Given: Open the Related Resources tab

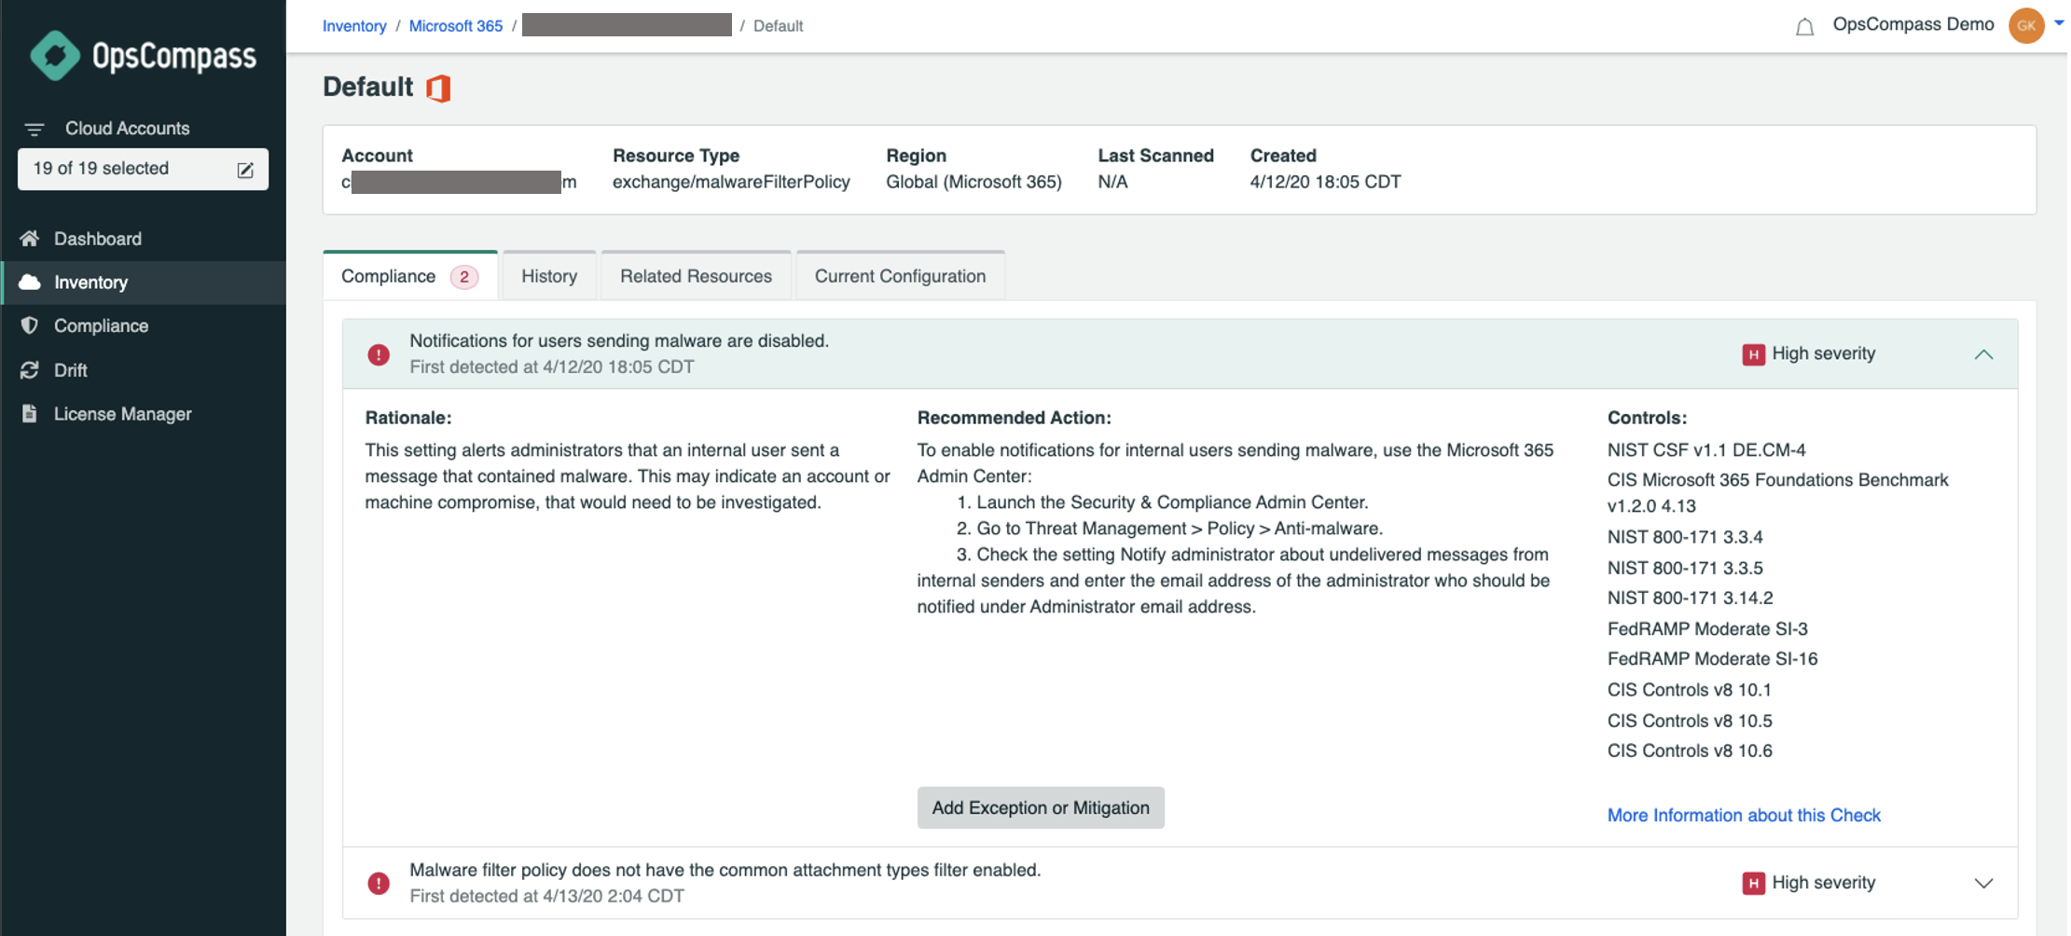Looking at the screenshot, I should (x=696, y=276).
